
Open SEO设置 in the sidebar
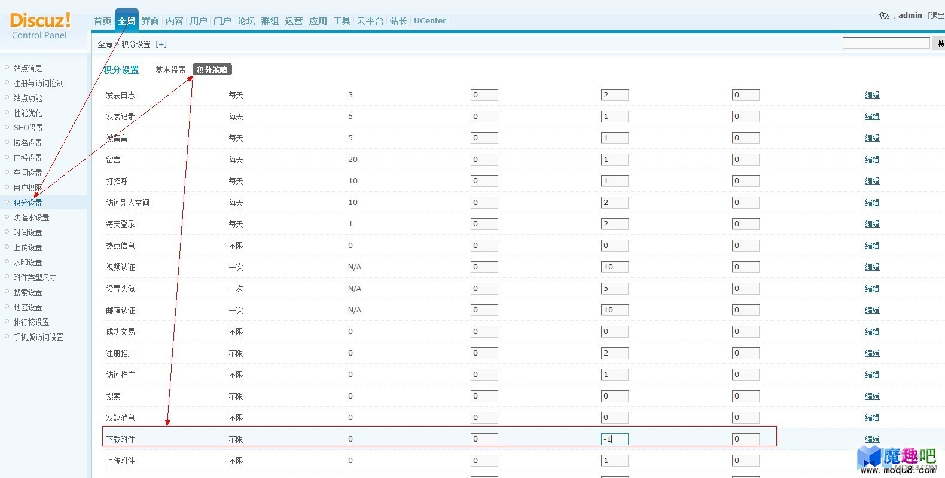click(x=28, y=128)
